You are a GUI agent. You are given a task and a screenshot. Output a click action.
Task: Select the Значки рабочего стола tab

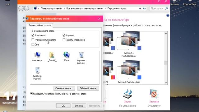click(40, 25)
